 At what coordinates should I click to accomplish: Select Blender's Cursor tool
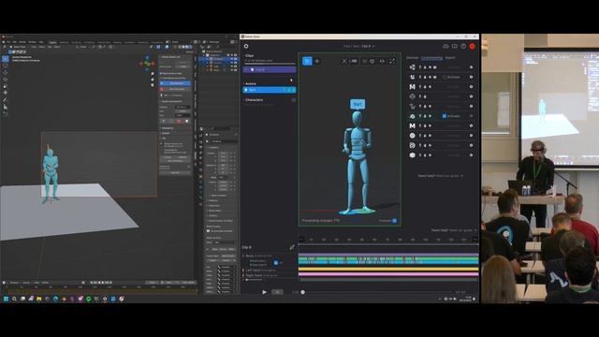pyautogui.click(x=6, y=66)
